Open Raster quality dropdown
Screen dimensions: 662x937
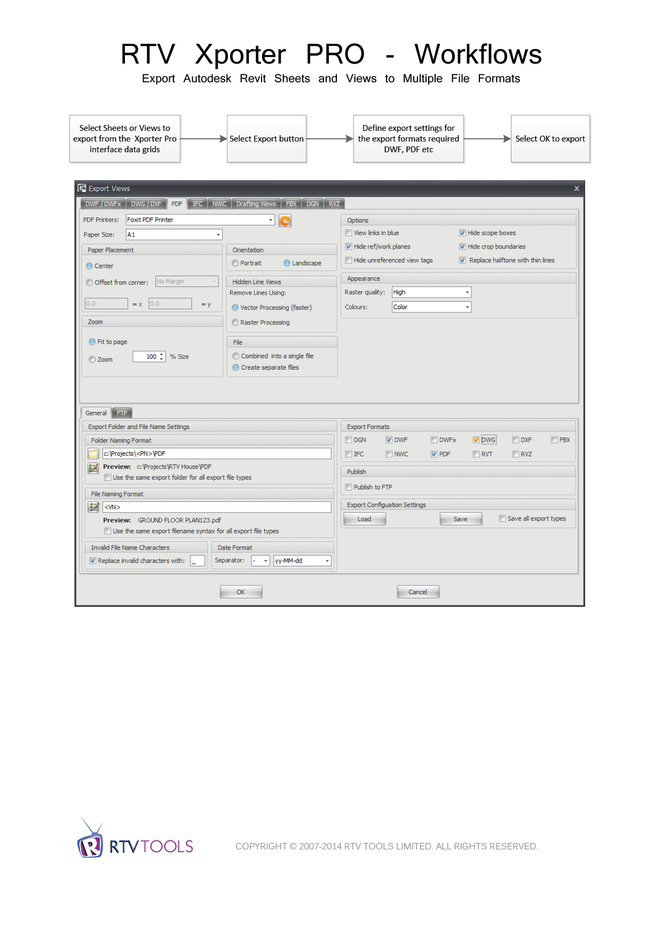coord(467,293)
